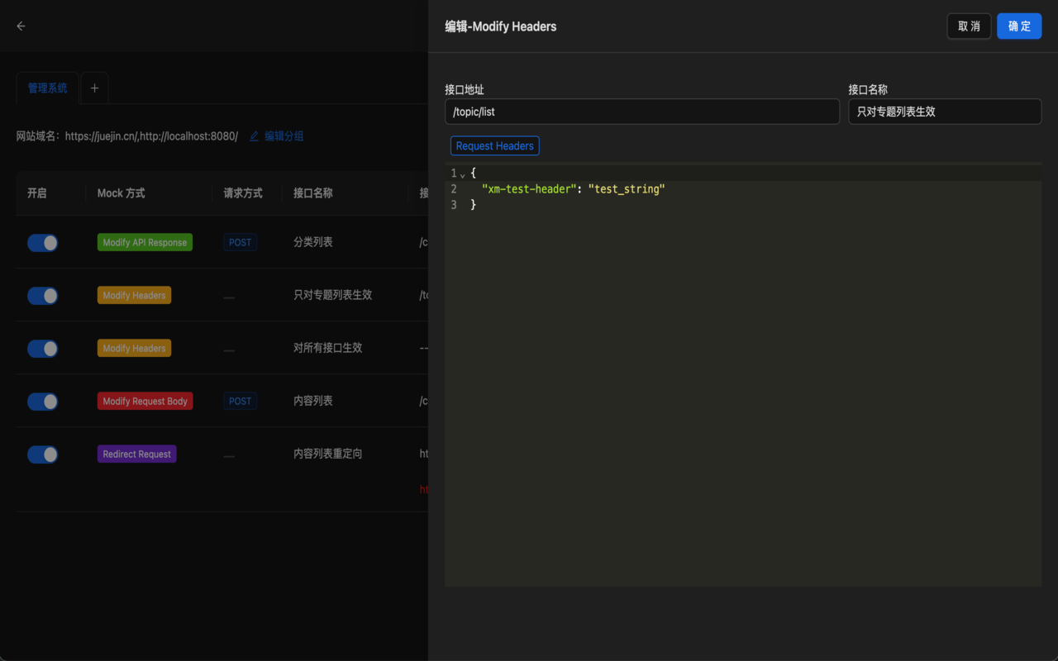The width and height of the screenshot is (1058, 661).
Task: Select the Request Headers tab in the drawer
Action: [x=494, y=145]
